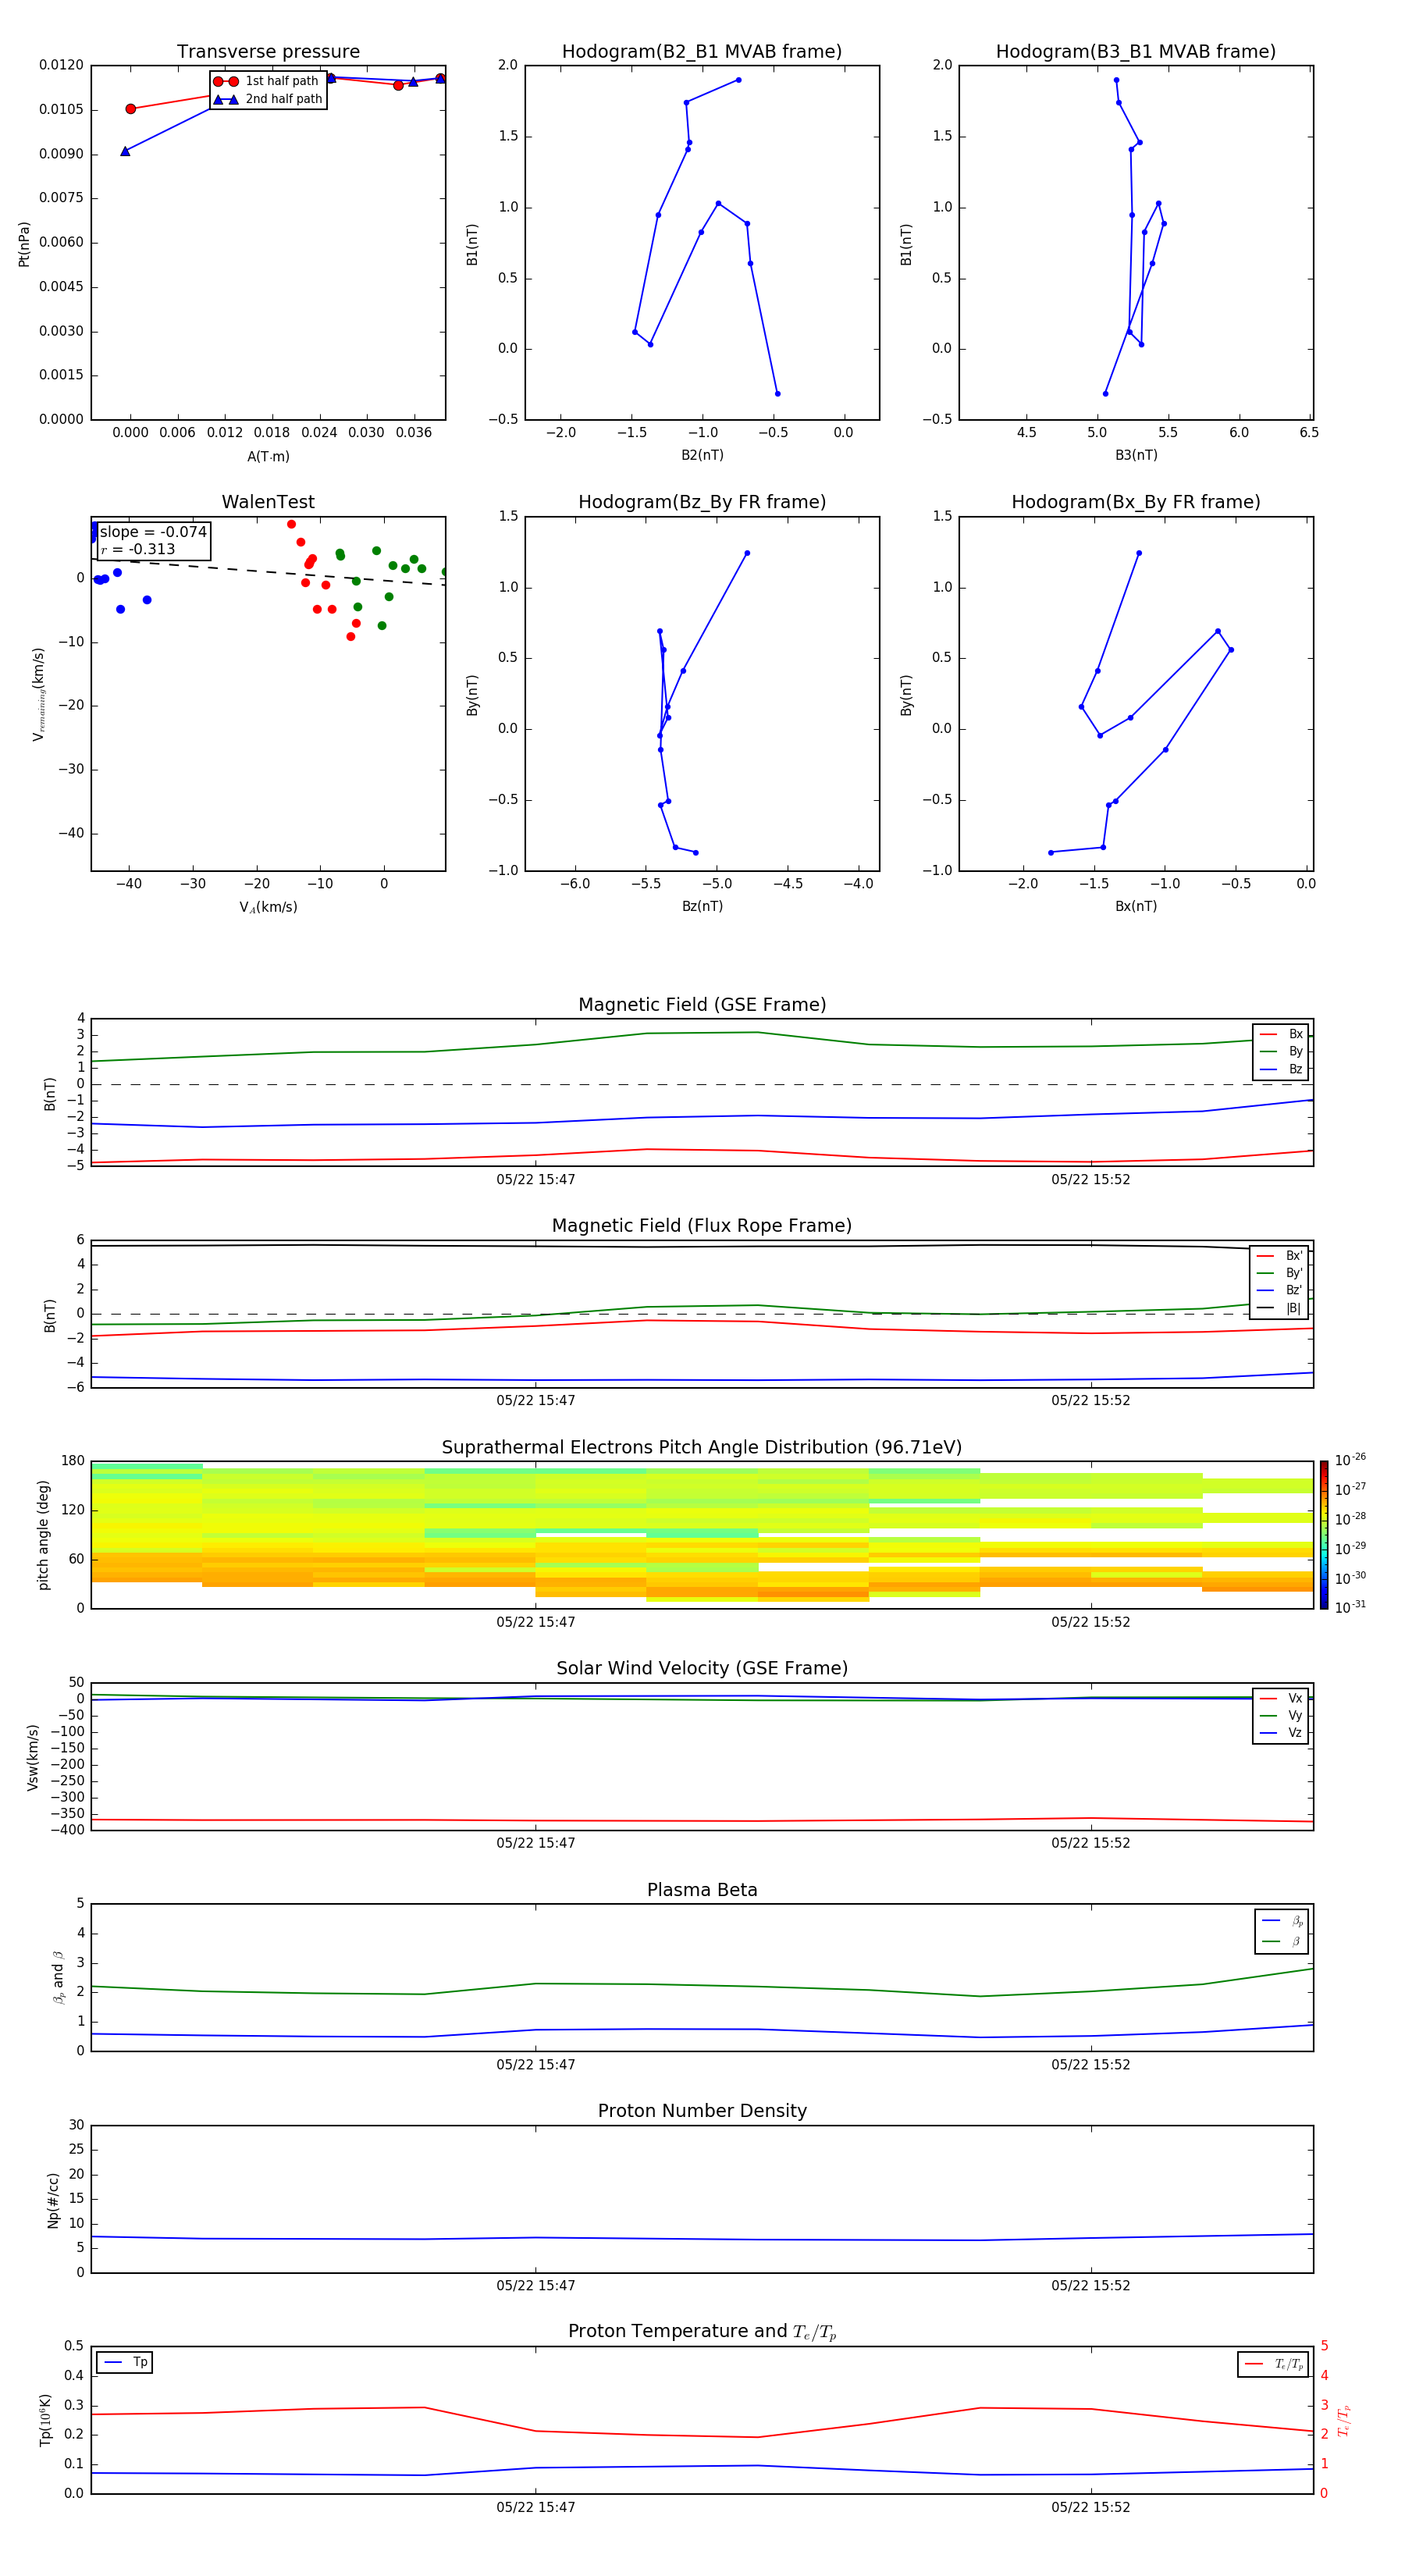Click 'Pt(nPa)' y-axis label
The width and height of the screenshot is (1405, 2576).
(x=24, y=244)
